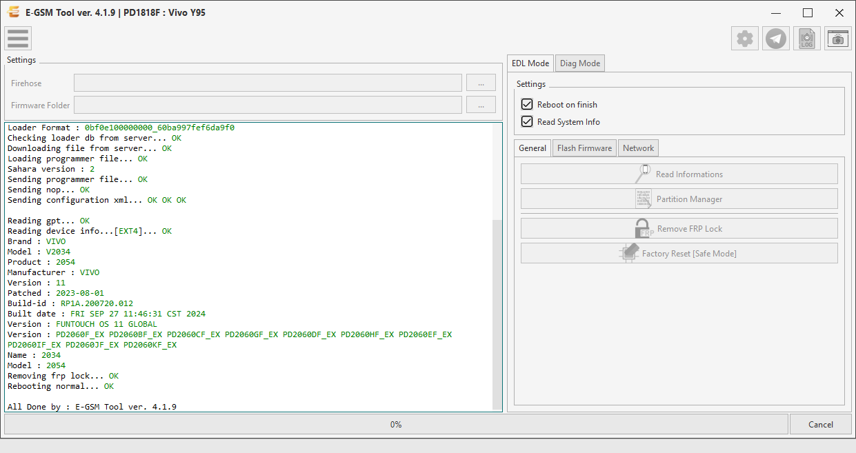
Task: Click 'Downloading file from server...' log line
Action: point(90,148)
